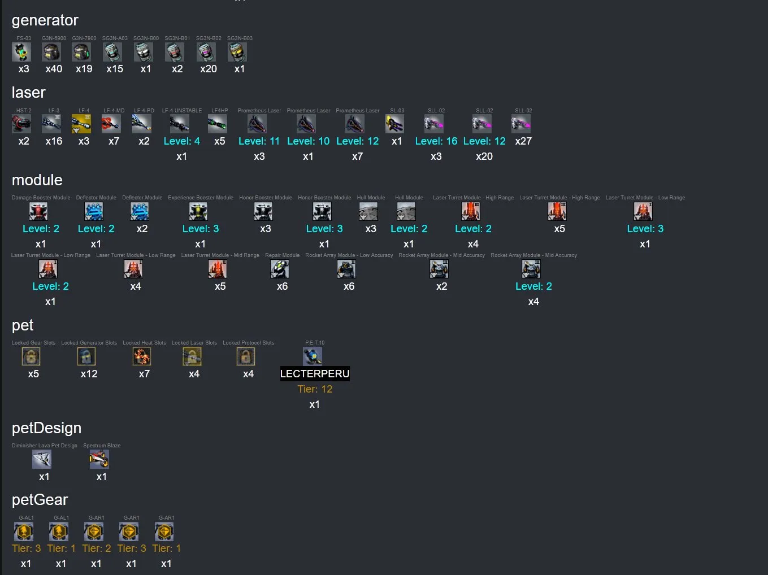Select the FS-03 generator icon
This screenshot has width=768, height=575.
(x=21, y=52)
